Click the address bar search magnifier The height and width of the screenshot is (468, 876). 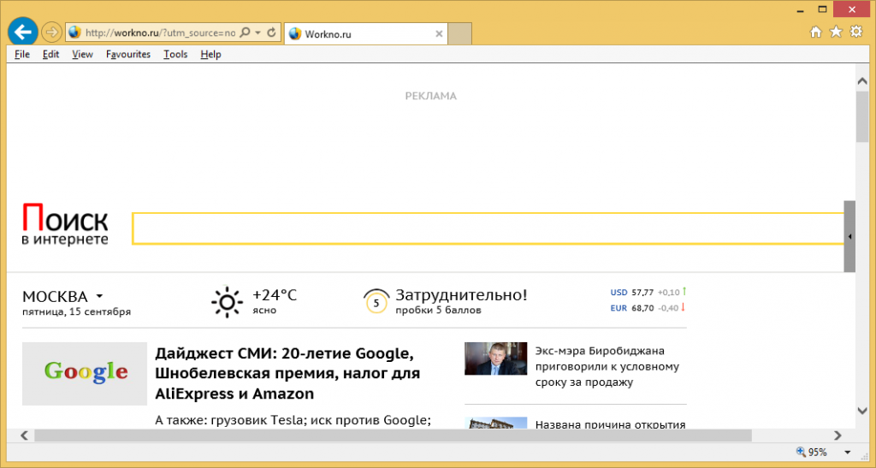click(245, 33)
